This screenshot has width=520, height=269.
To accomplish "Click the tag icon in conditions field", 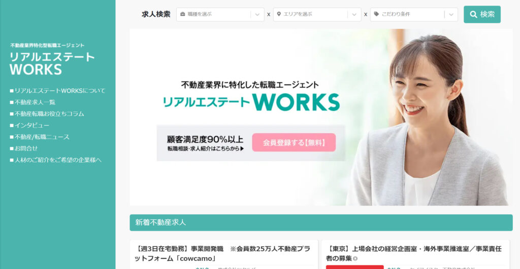I will click(376, 14).
